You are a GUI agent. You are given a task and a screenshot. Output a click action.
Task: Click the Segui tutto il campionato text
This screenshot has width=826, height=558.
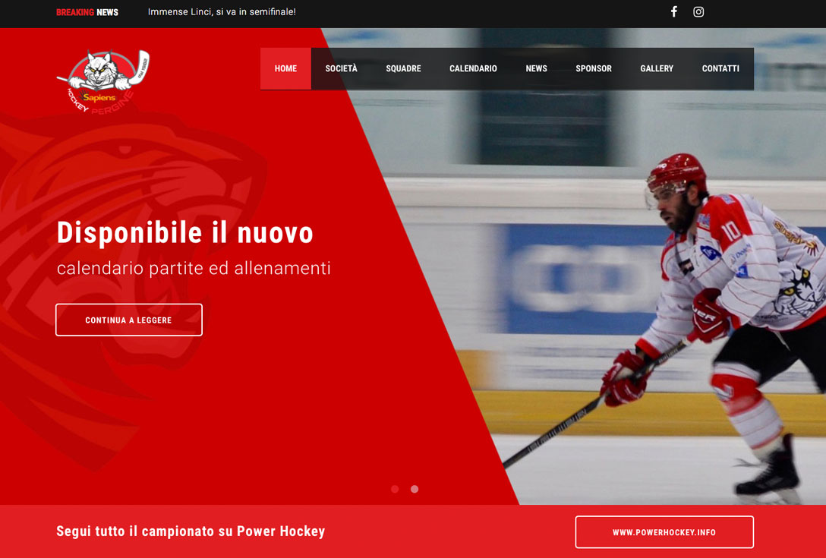point(191,531)
